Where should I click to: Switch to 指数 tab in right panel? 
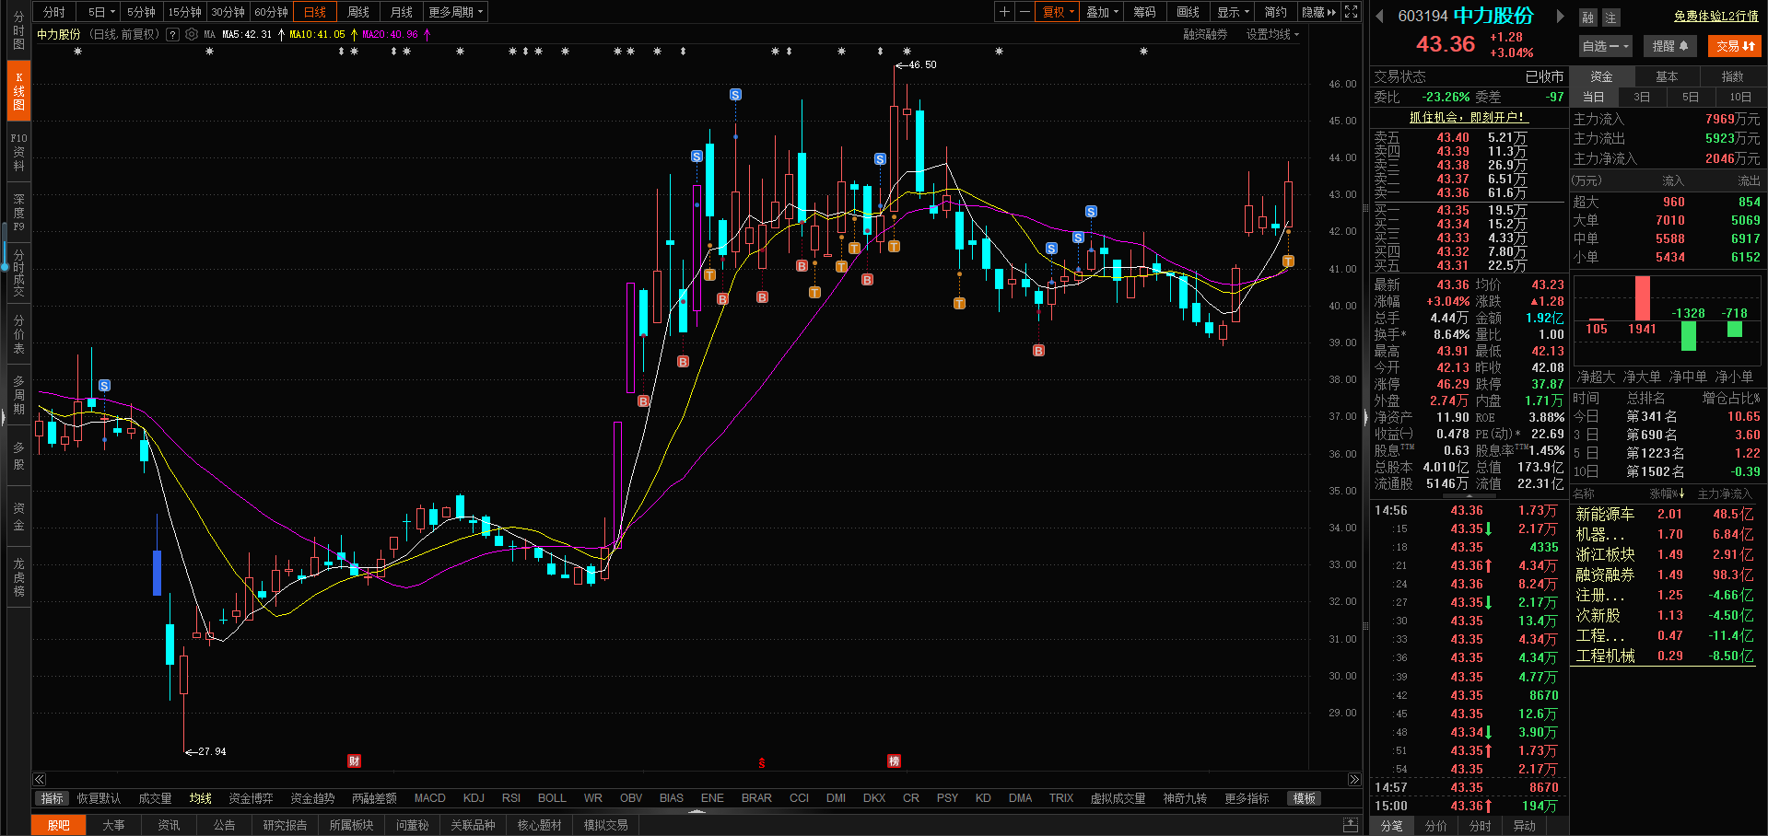point(1732,76)
